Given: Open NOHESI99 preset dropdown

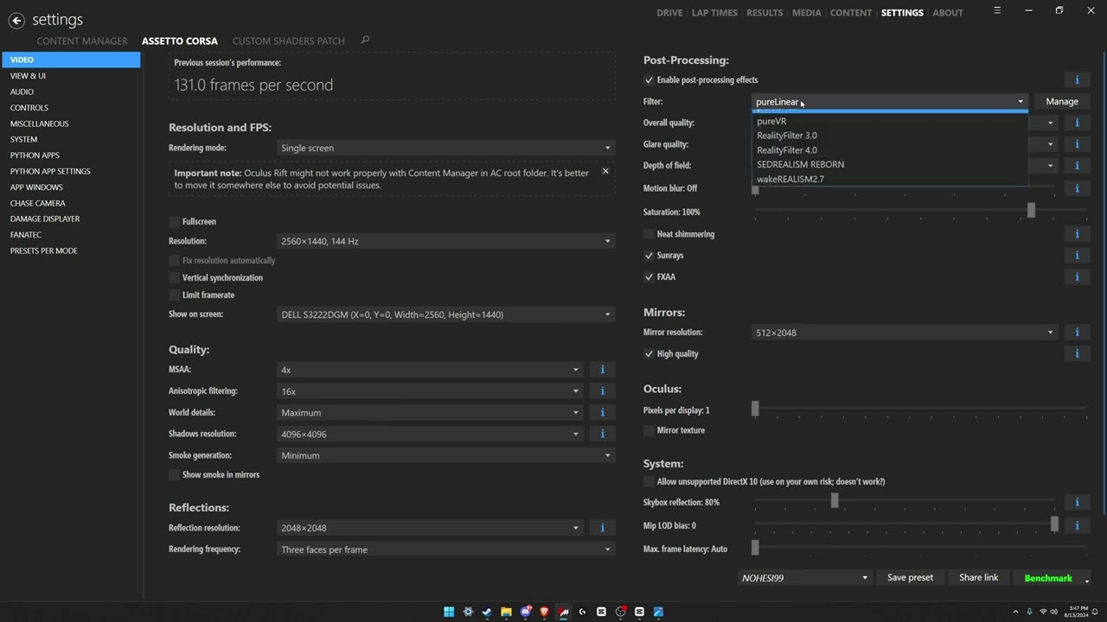Looking at the screenshot, I should [x=805, y=578].
